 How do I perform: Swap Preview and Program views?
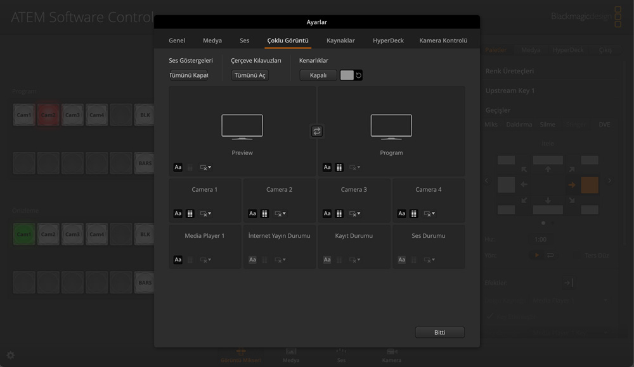coord(317,131)
